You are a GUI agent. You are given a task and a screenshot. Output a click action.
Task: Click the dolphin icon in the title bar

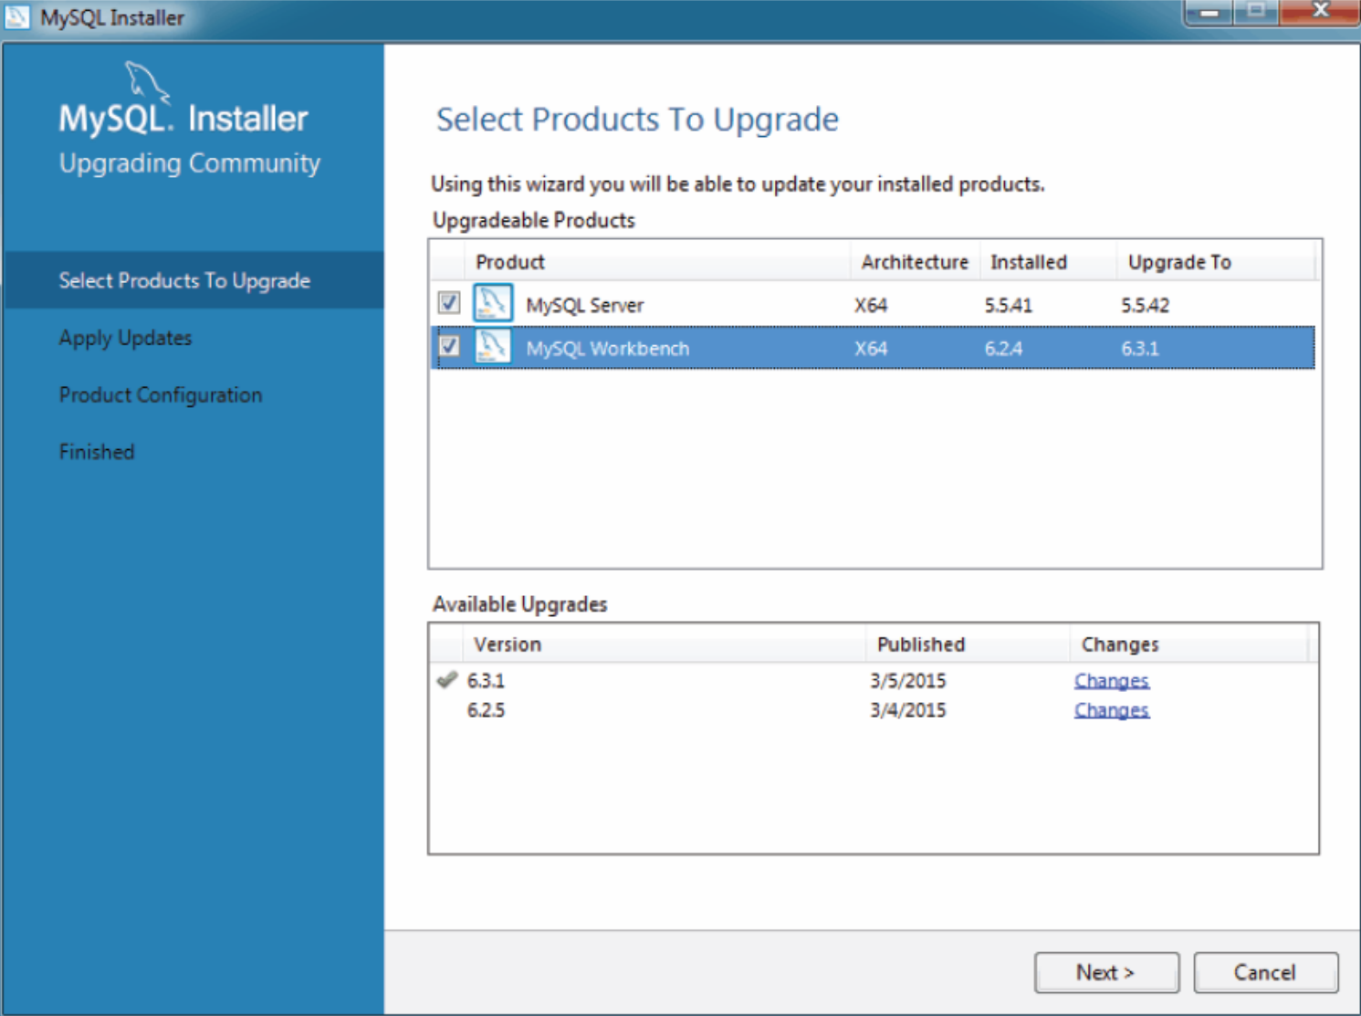tap(16, 16)
